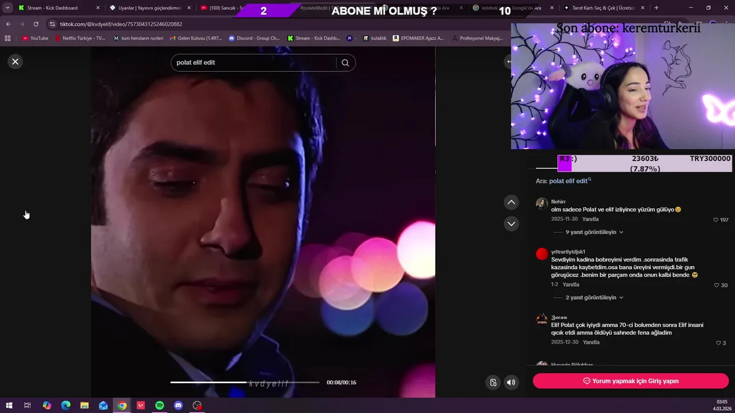Open the Chrome apps grid icon
735x413 pixels.
click(7, 38)
